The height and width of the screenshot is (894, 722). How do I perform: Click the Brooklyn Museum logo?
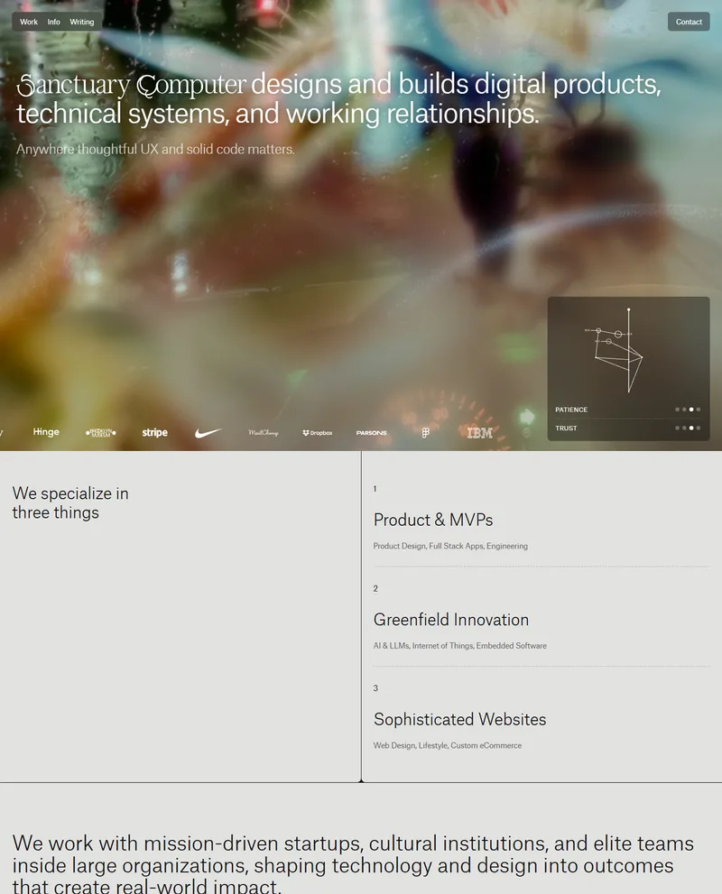pyautogui.click(x=101, y=433)
